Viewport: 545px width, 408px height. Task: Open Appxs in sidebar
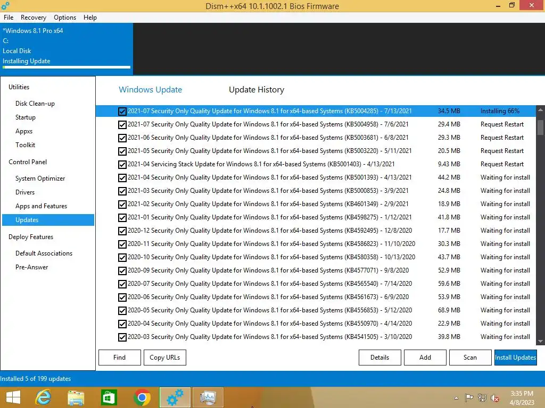[23, 131]
